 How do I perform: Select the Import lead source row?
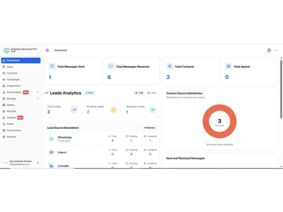click(x=102, y=152)
